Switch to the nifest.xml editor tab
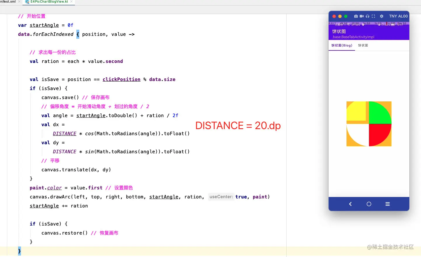The image size is (421, 257). click(x=8, y=1)
